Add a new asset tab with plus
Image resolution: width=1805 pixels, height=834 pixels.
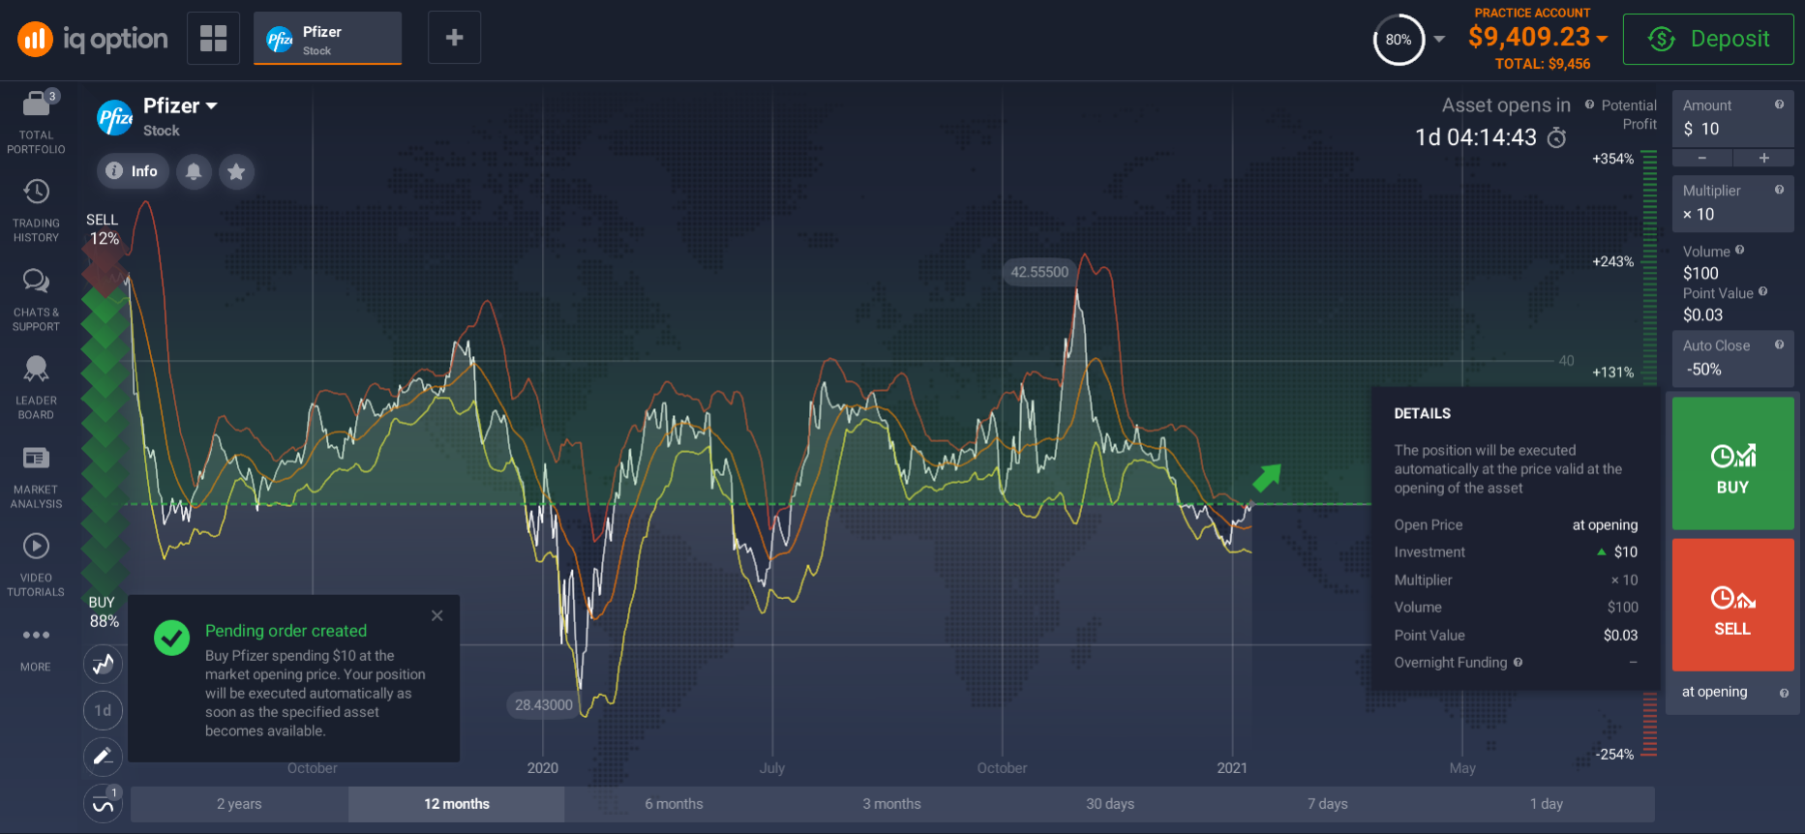pyautogui.click(x=454, y=38)
